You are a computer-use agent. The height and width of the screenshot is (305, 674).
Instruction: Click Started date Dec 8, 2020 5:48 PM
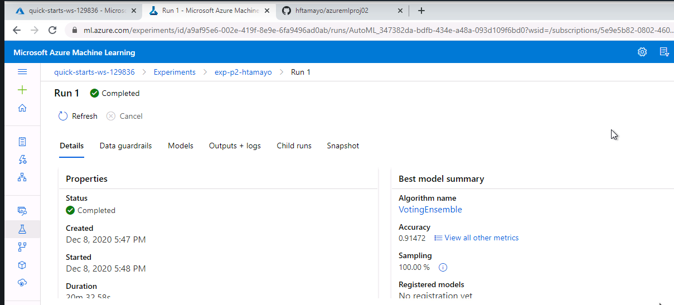point(106,269)
